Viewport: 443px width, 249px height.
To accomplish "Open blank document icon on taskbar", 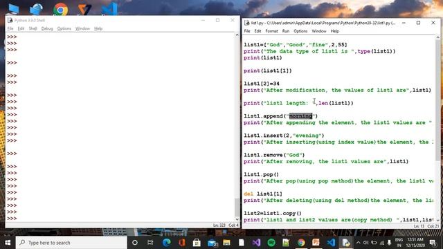I will (x=242, y=243).
